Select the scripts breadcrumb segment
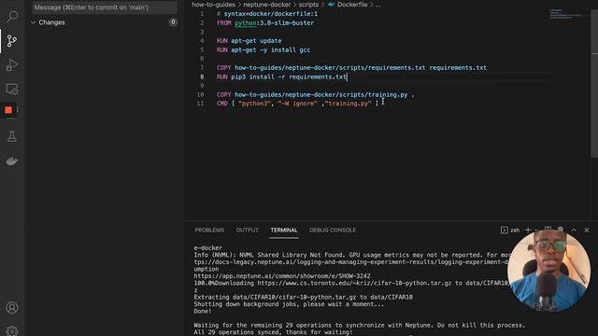598x336 pixels. click(x=308, y=5)
